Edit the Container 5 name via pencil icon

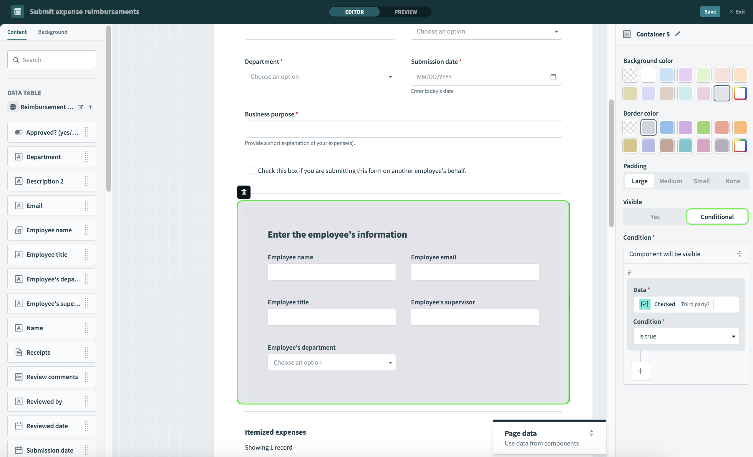click(678, 34)
